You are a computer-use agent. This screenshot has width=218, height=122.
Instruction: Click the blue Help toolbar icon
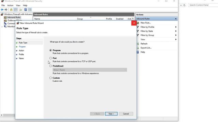(x=26, y=10)
